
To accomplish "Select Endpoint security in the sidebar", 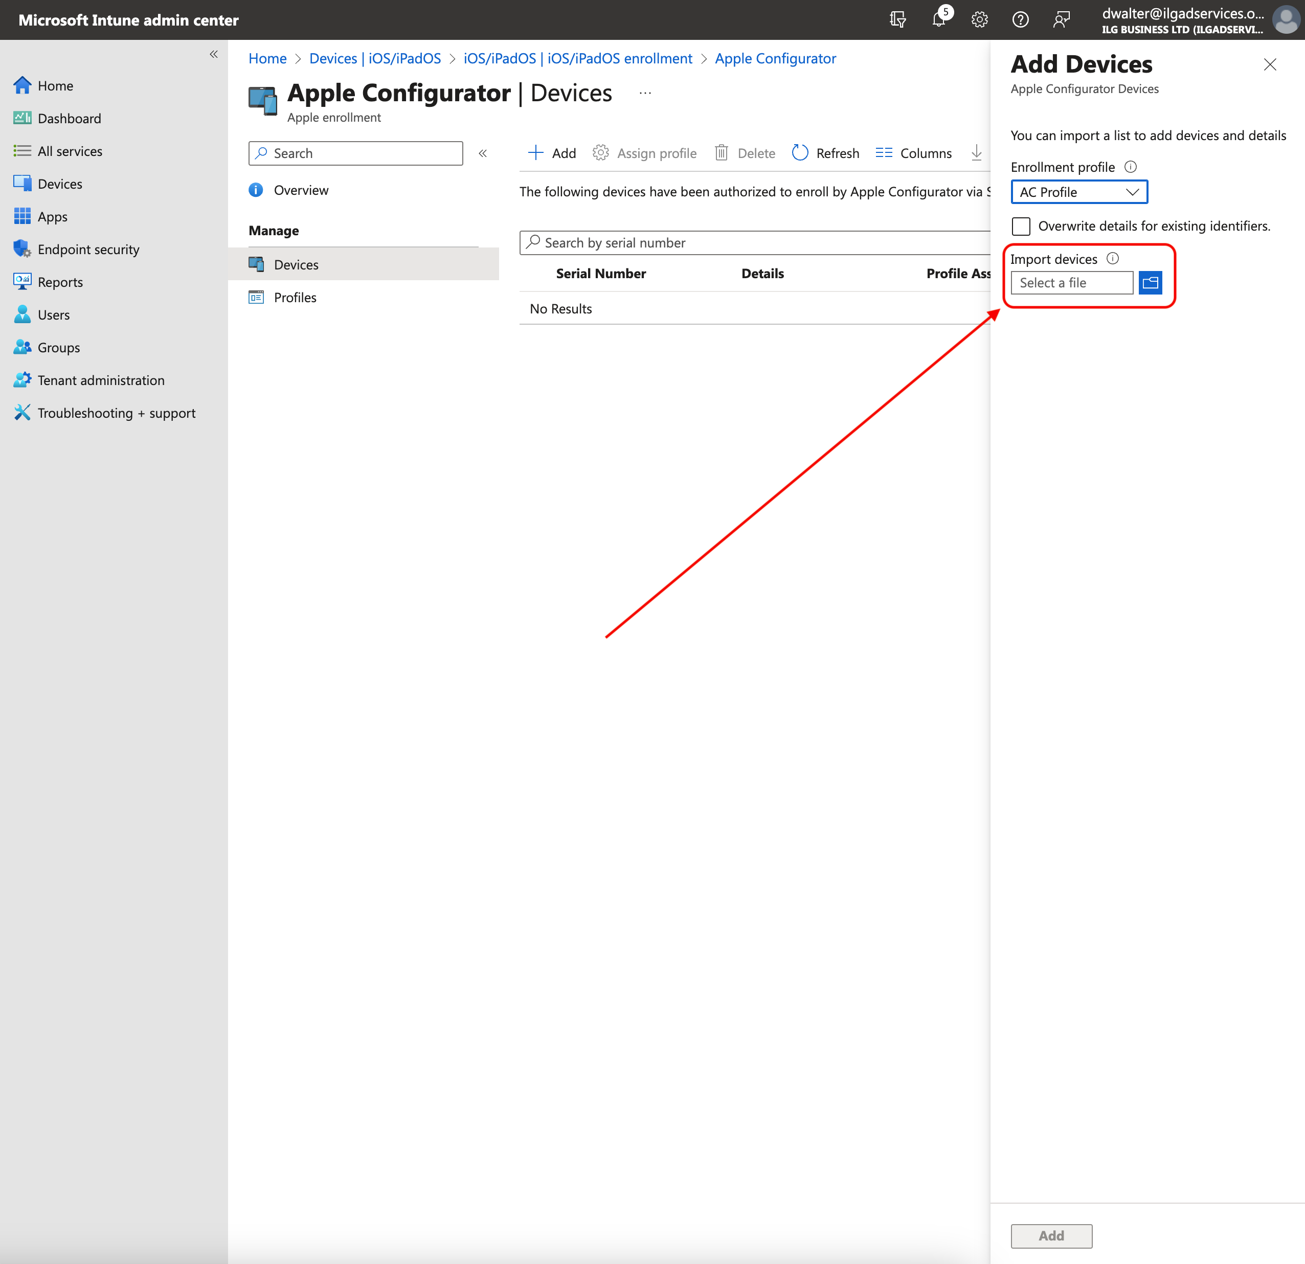I will (x=88, y=250).
